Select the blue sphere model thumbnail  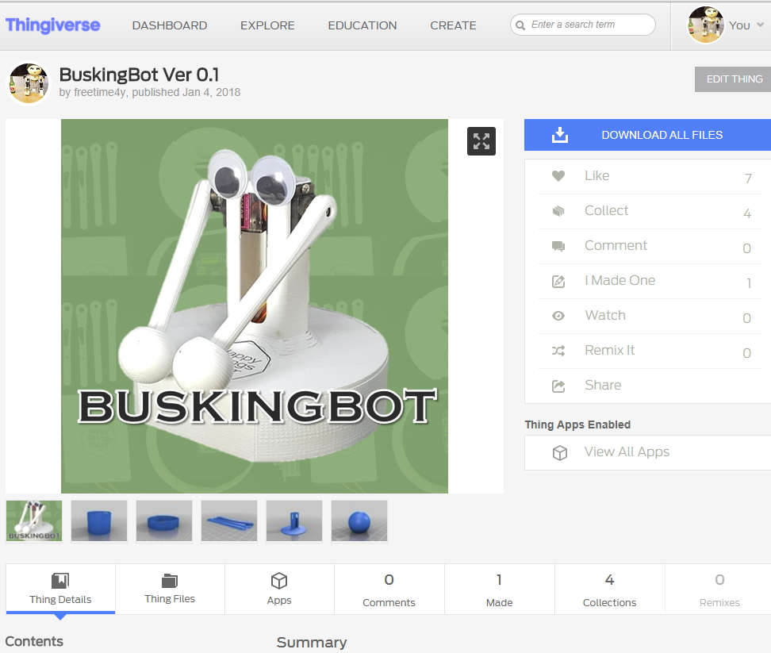pyautogui.click(x=359, y=521)
